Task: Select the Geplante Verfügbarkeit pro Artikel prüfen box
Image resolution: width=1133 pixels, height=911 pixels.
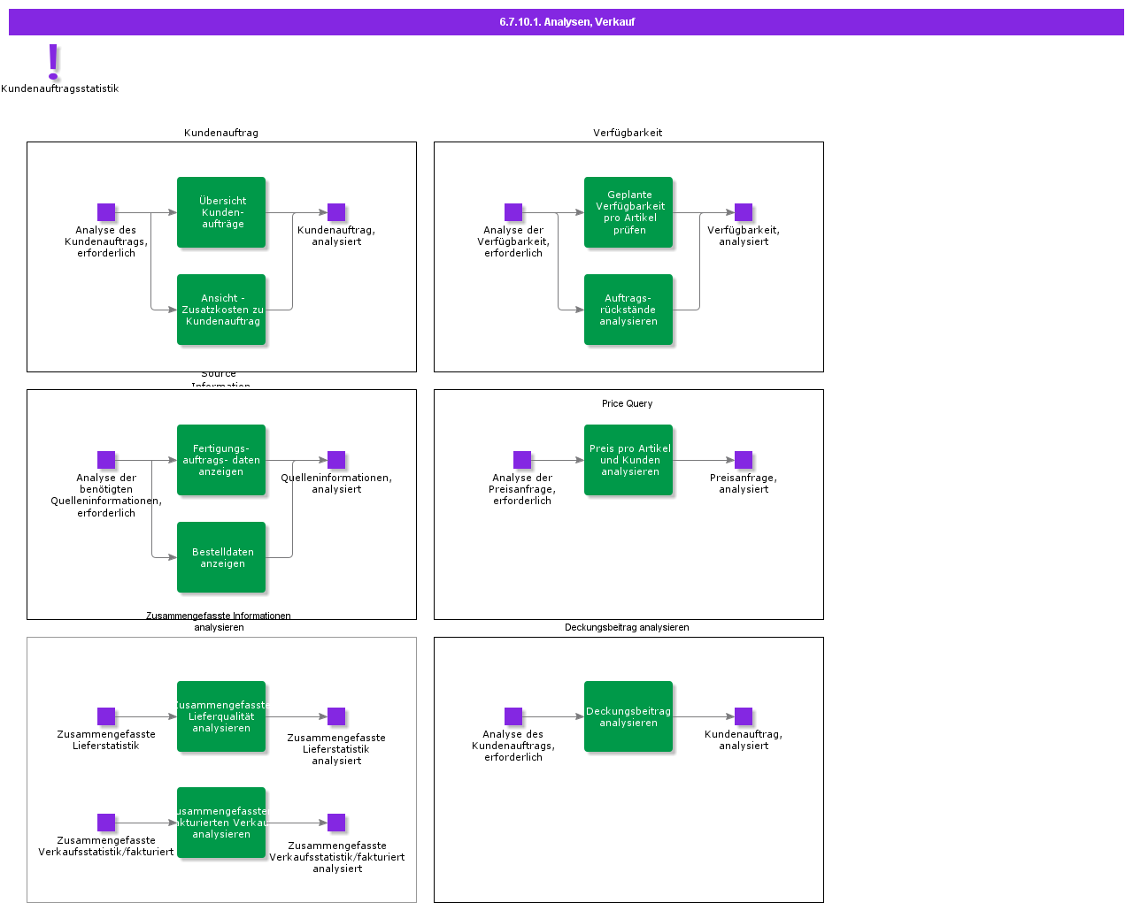Action: tap(628, 212)
